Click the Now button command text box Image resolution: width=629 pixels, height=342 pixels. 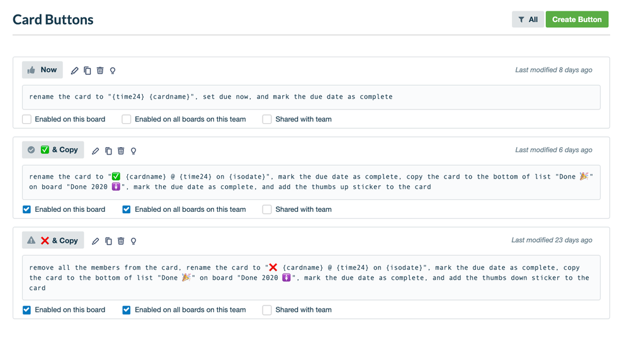tap(311, 97)
